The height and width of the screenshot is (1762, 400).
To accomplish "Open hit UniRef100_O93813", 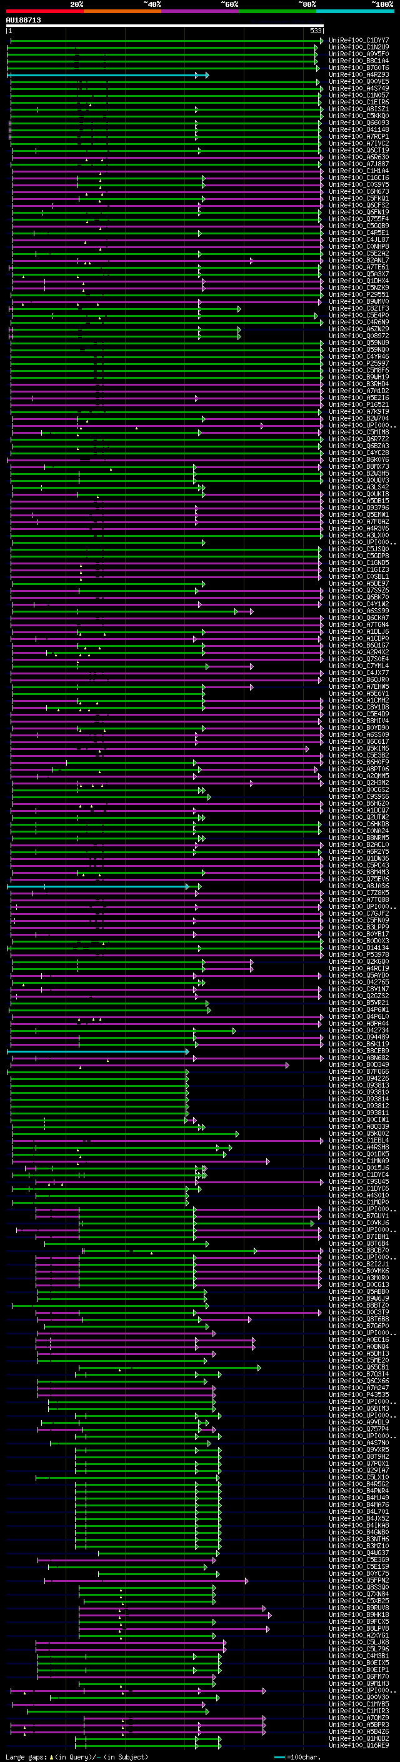I will [x=359, y=1085].
